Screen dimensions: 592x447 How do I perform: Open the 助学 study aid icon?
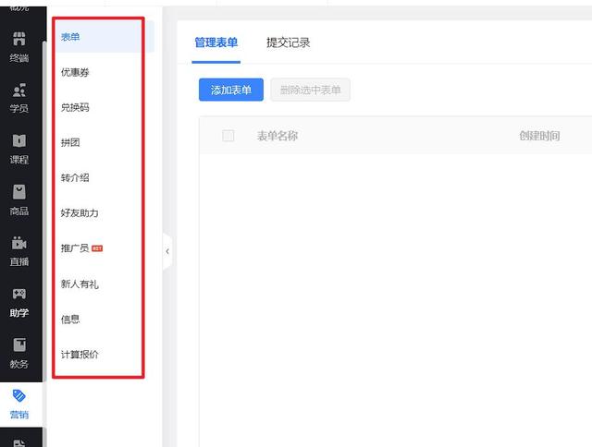(x=18, y=294)
